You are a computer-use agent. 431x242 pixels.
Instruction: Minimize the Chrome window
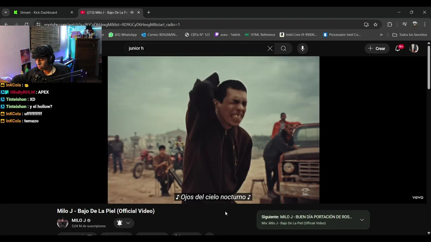coord(399,12)
